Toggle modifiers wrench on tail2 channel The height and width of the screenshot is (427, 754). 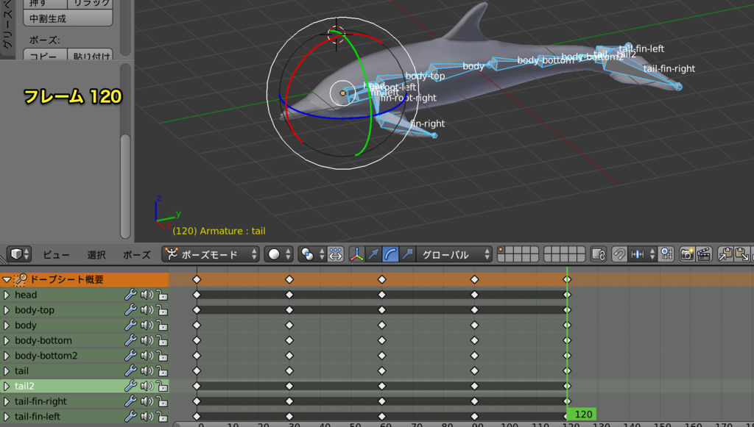pyautogui.click(x=130, y=386)
